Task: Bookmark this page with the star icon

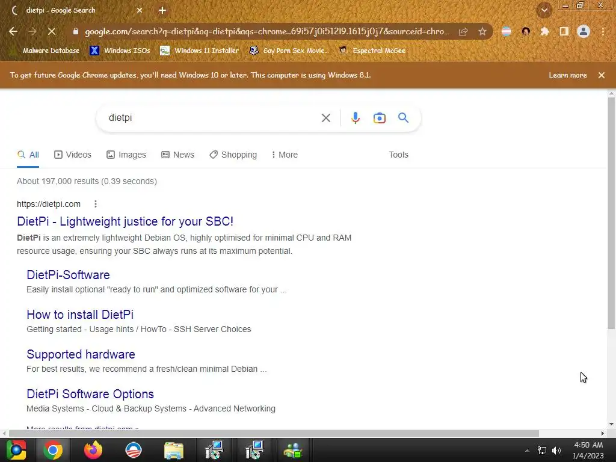Action: (x=482, y=32)
